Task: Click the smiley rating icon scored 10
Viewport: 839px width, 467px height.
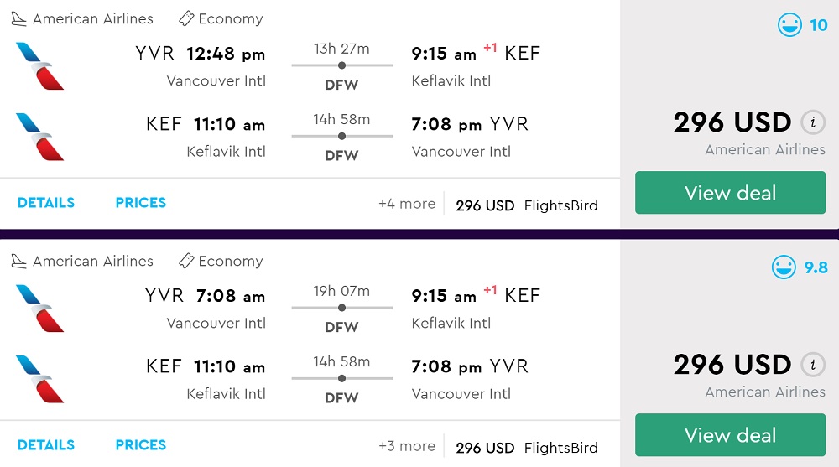Action: pyautogui.click(x=789, y=25)
